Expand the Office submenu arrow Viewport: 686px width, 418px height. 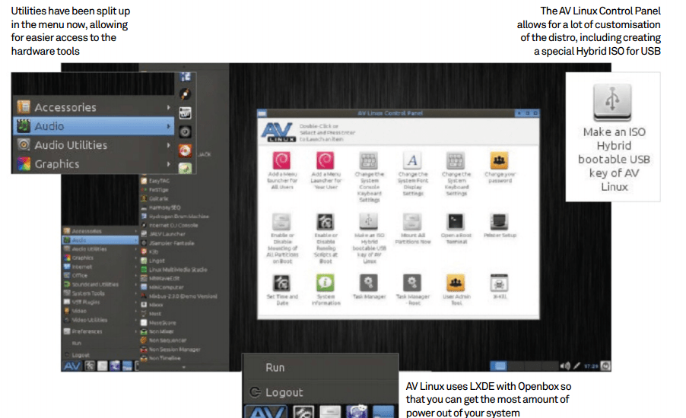pyautogui.click(x=135, y=275)
